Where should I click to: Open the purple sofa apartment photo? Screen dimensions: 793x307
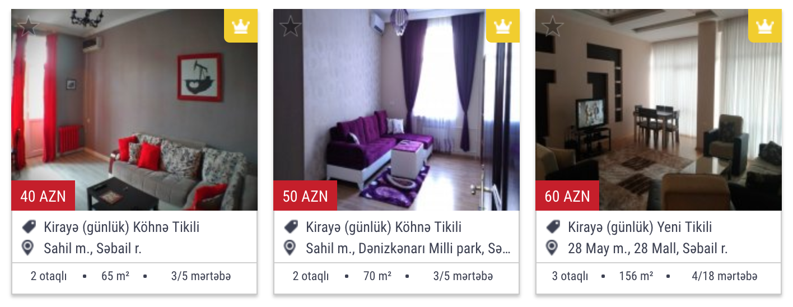pyautogui.click(x=396, y=110)
